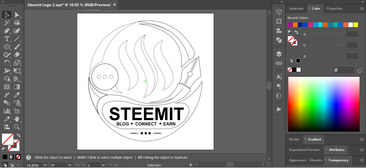This screenshot has width=366, height=168.
Task: Open the Transparency panel options menu
Action: point(362,160)
